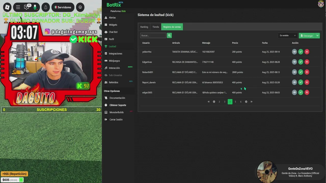Click Obtener Soporte
Viewport: 326px width, 183px height.
click(118, 105)
